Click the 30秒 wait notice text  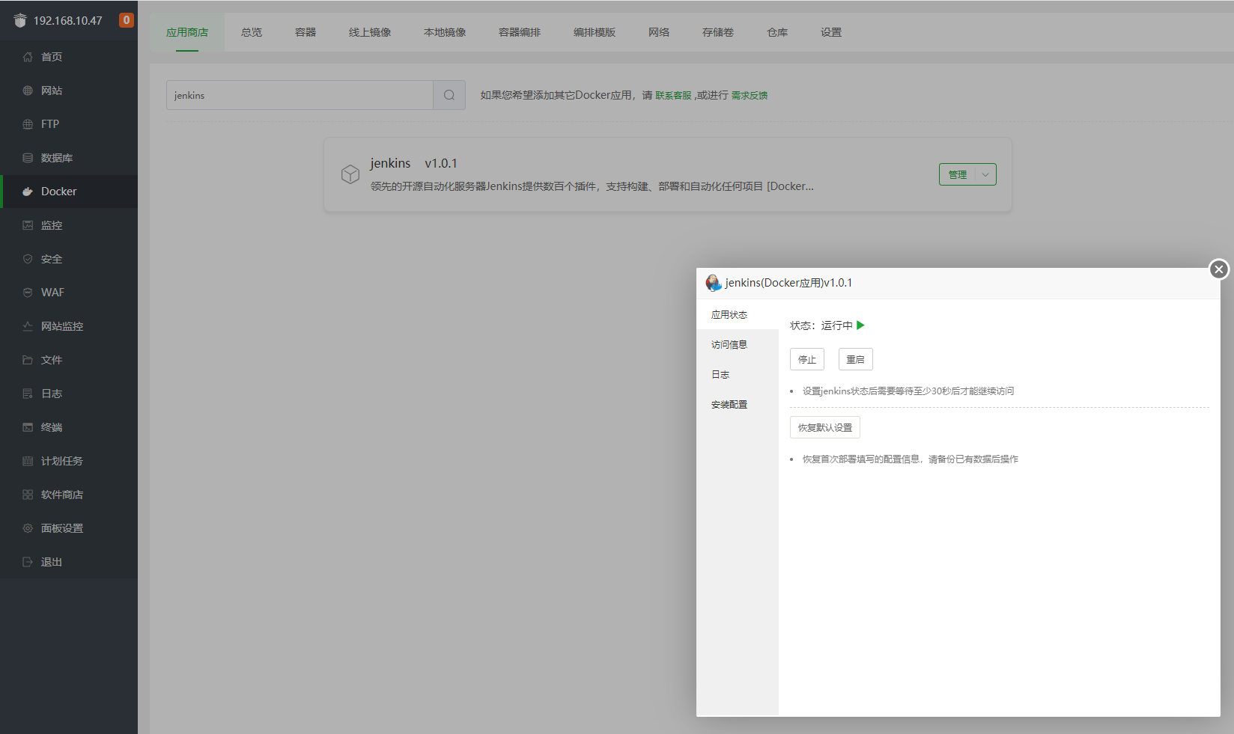click(x=908, y=391)
